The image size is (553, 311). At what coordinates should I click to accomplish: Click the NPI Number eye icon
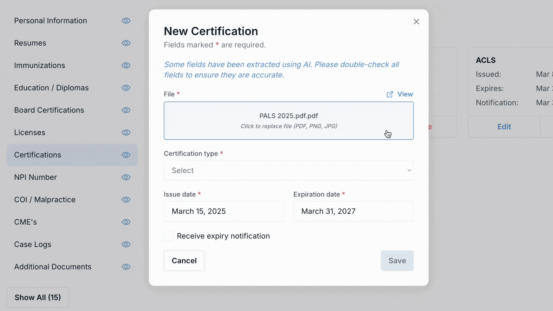126,177
